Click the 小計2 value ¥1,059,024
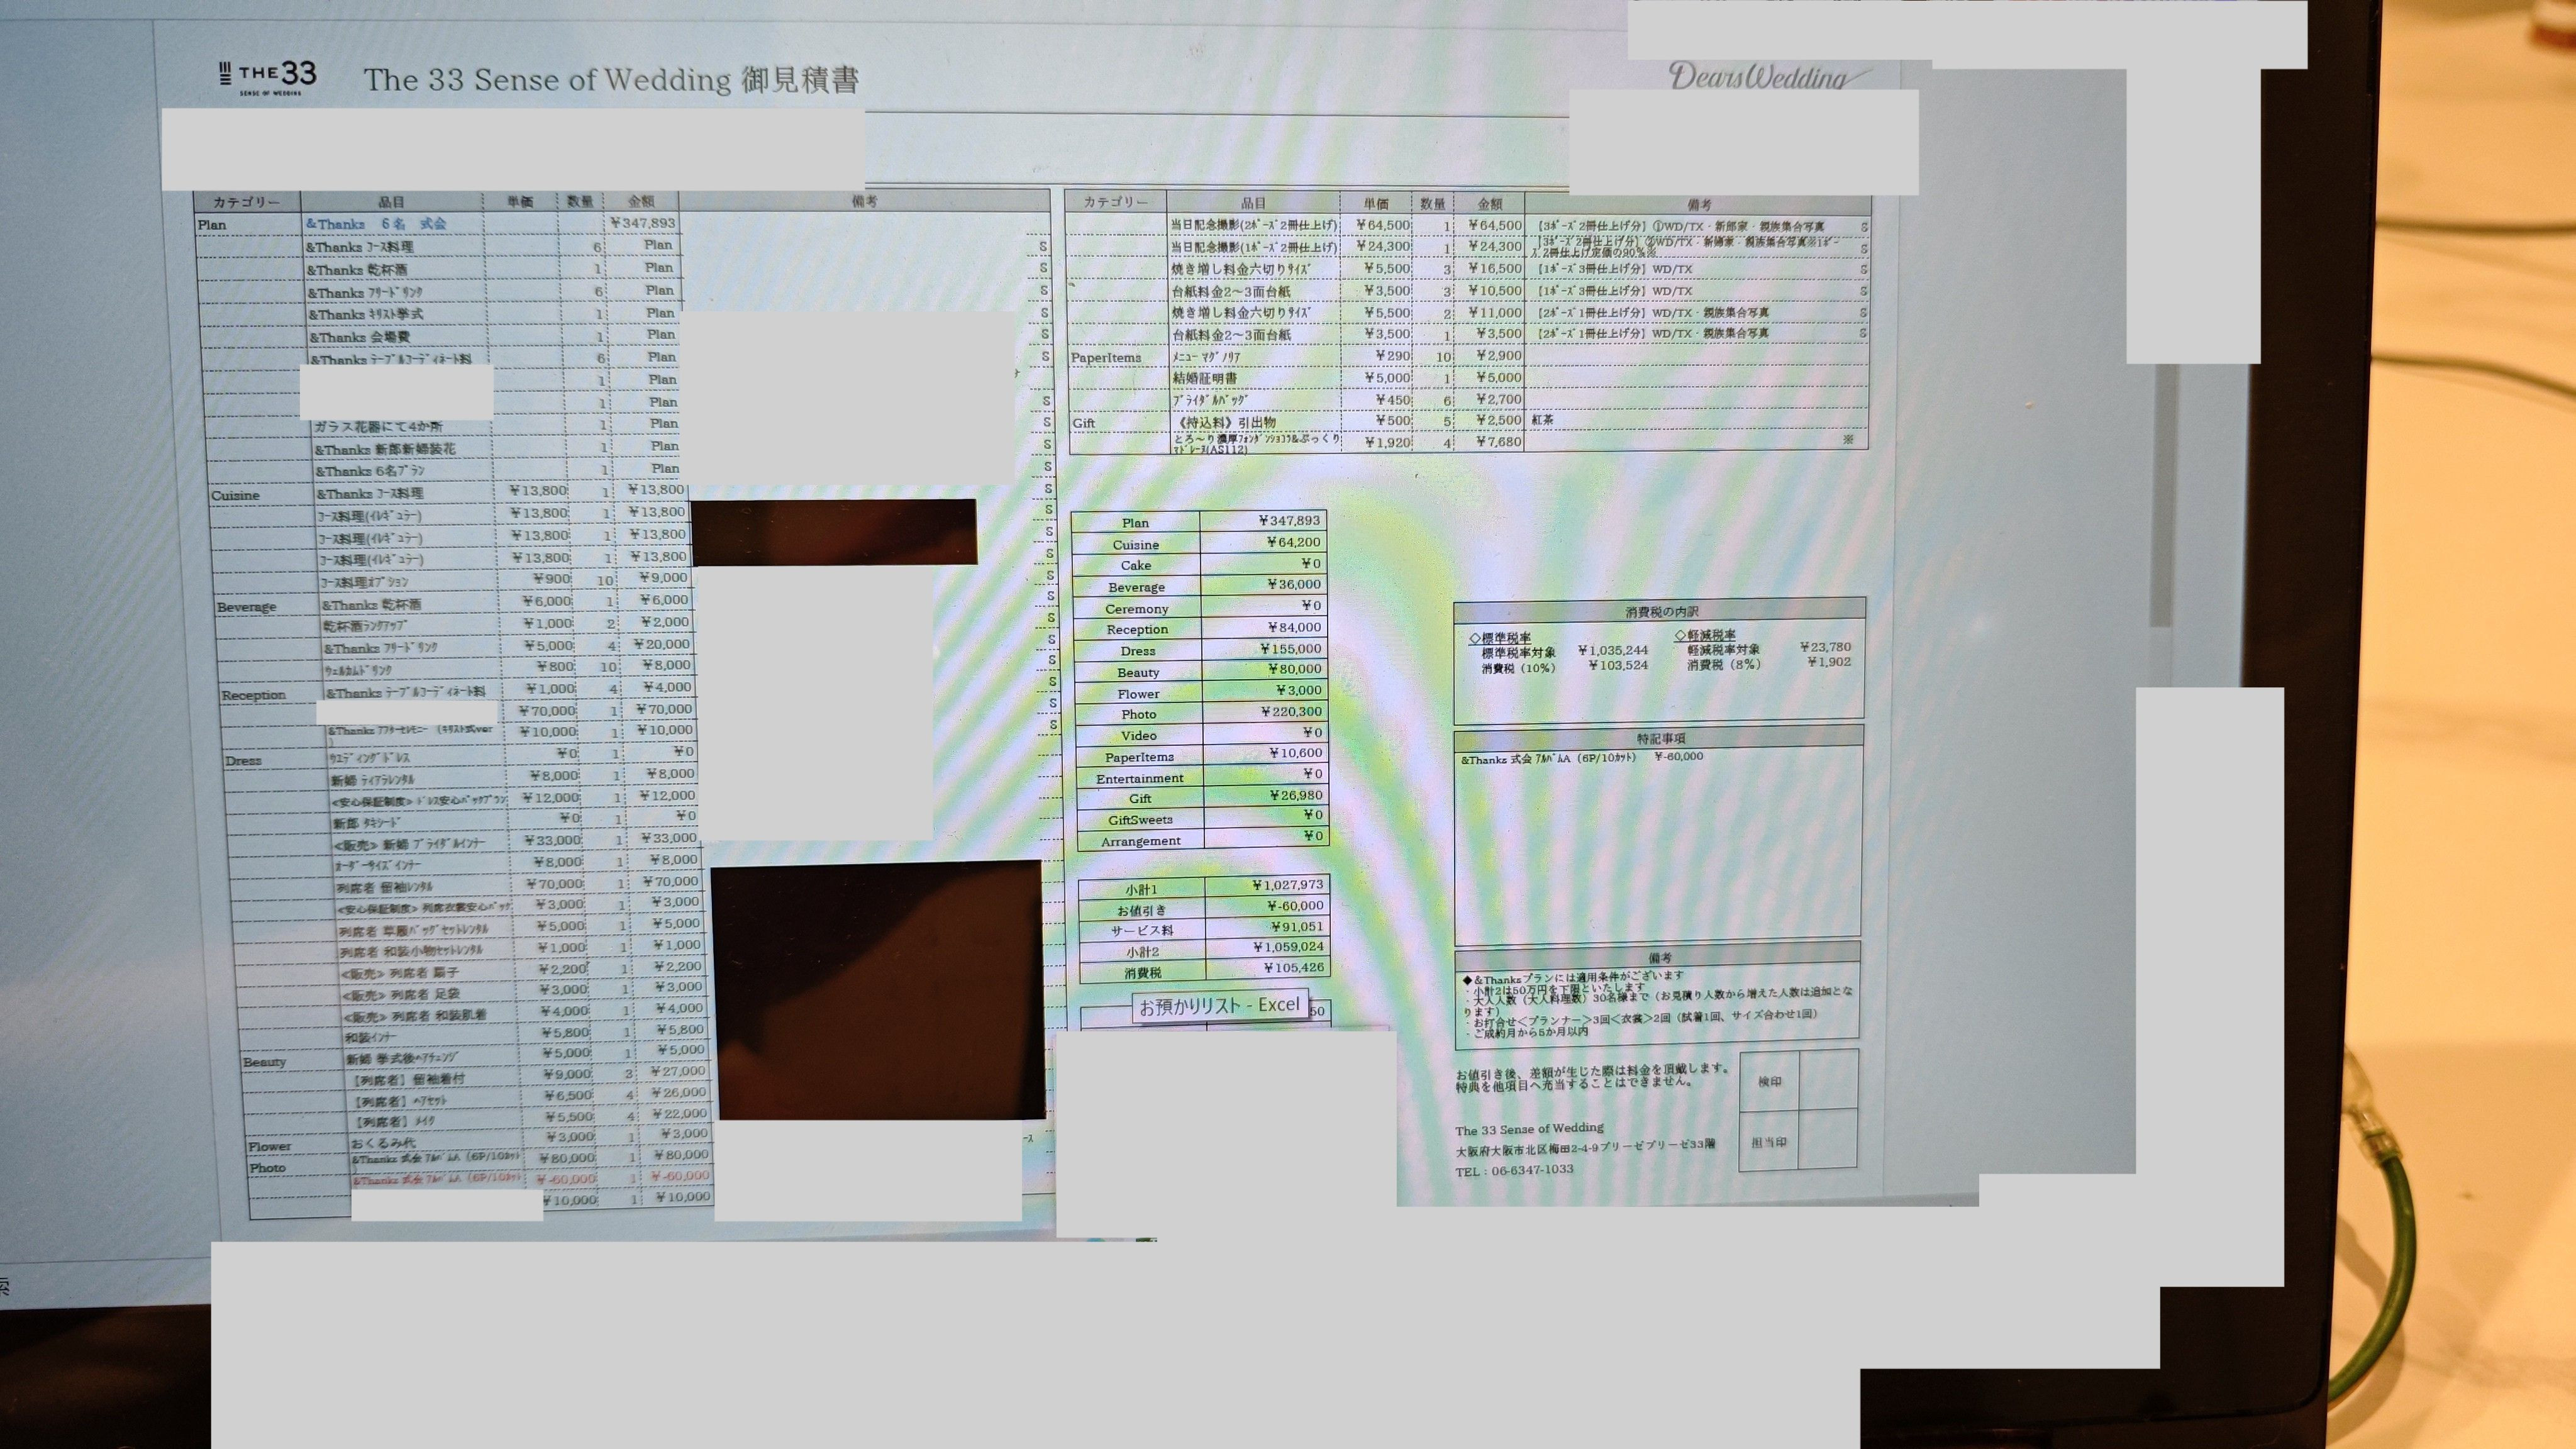 [x=1289, y=946]
